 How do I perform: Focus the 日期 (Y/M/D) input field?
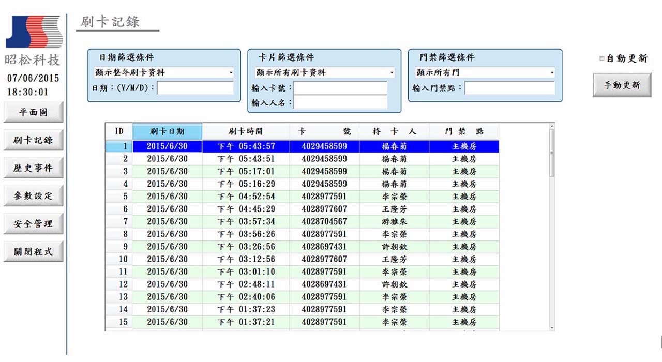coord(195,88)
